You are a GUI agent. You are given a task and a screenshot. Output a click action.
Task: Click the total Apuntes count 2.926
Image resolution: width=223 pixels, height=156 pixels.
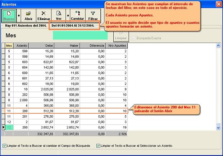click(x=122, y=134)
